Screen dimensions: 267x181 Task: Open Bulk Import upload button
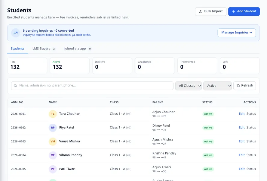coord(211,11)
